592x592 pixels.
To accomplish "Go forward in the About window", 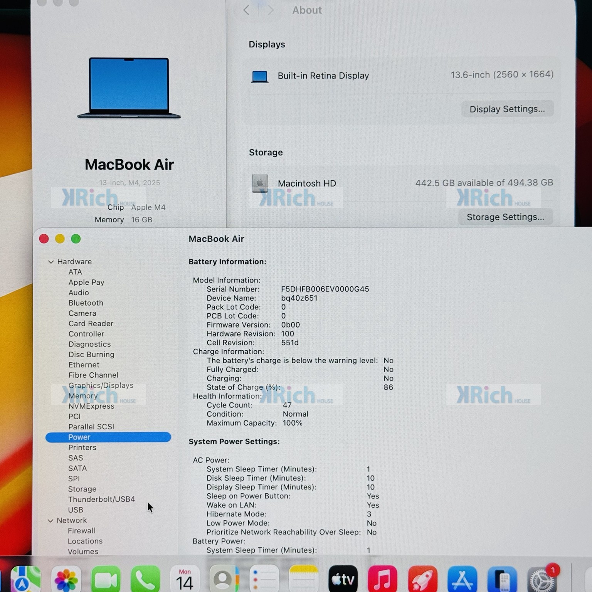I will click(x=271, y=10).
